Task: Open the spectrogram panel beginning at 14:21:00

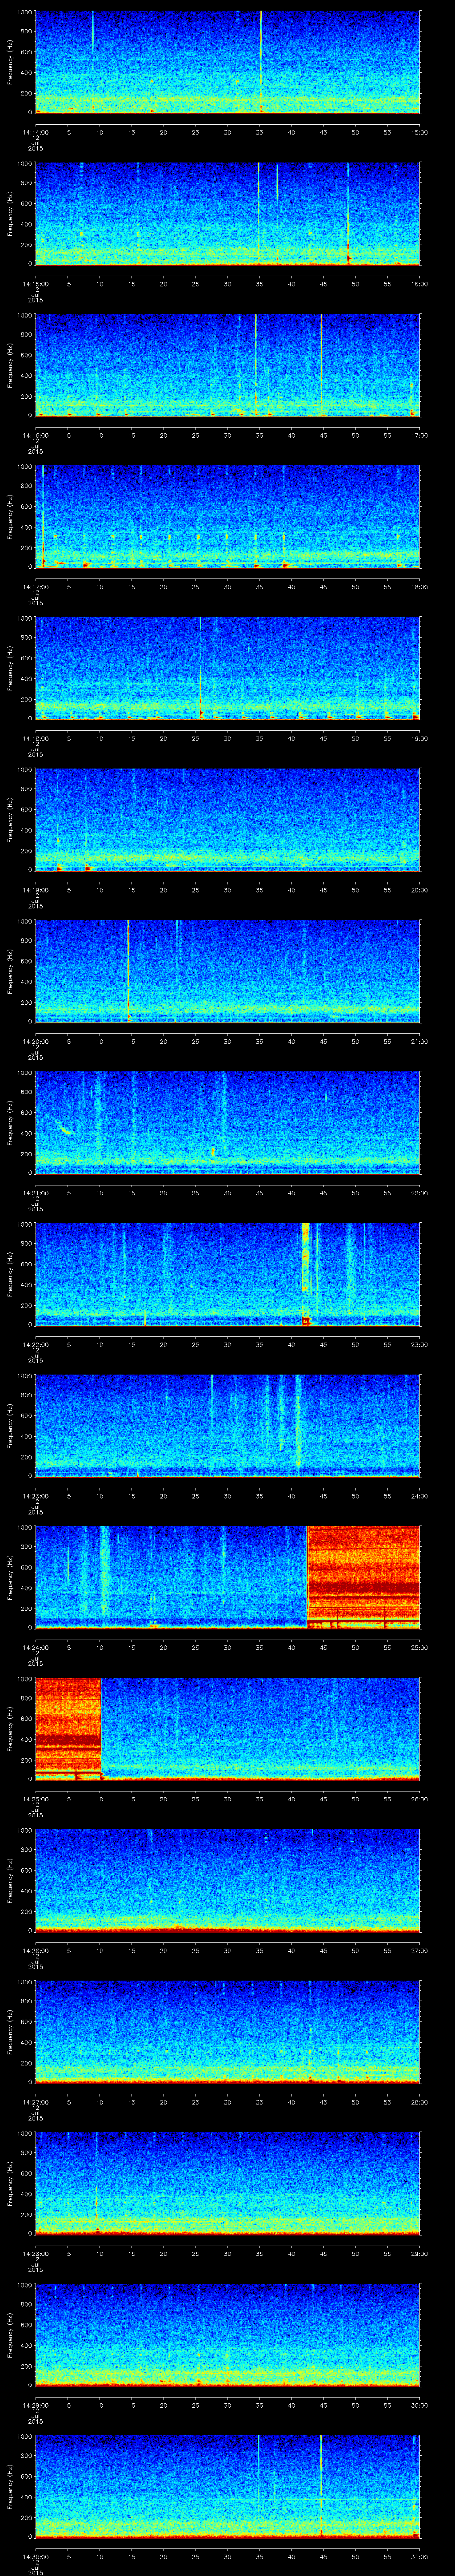Action: pyautogui.click(x=227, y=1122)
